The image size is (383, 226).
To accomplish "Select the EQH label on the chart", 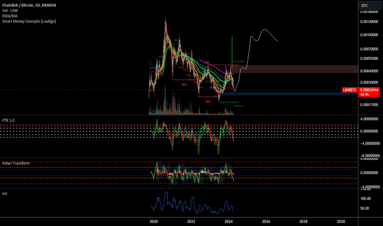I will pyautogui.click(x=208, y=62).
